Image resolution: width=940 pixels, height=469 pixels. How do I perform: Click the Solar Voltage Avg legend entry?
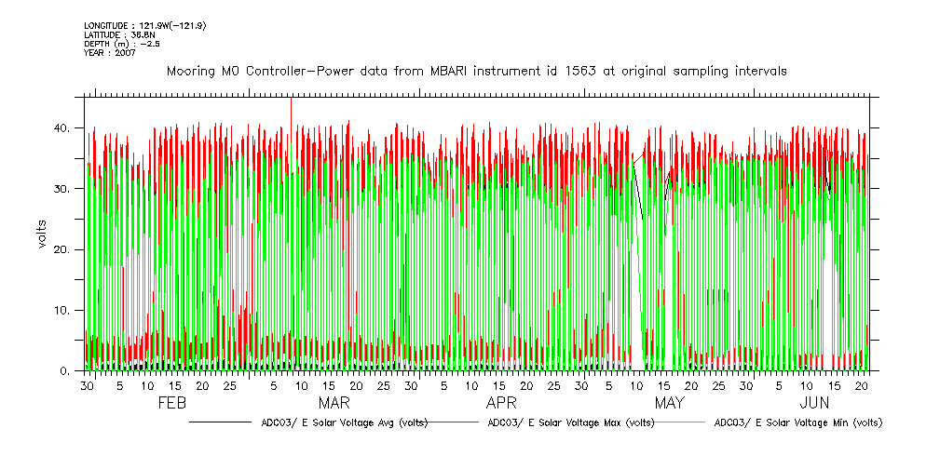(343, 422)
